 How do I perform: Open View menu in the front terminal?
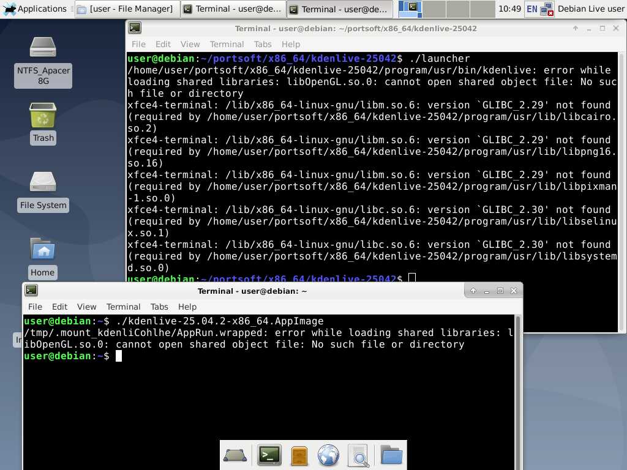click(86, 307)
